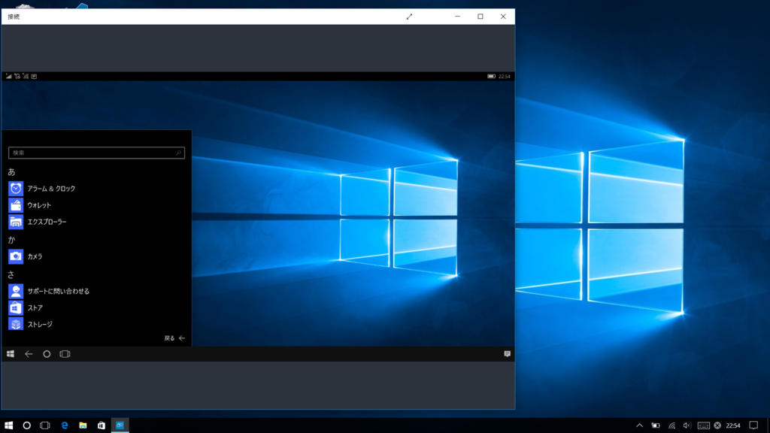Select ストレージ text
The image size is (770, 433).
40,324
